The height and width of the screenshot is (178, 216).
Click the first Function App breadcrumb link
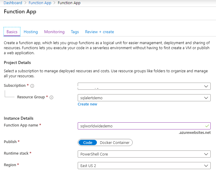point(40,3)
